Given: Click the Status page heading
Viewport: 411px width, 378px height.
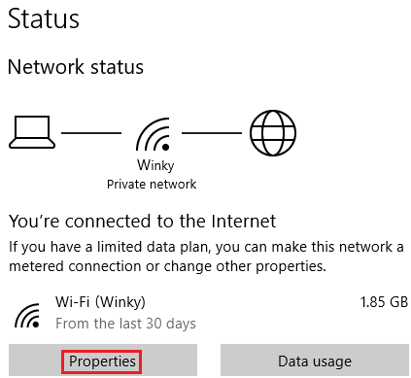Looking at the screenshot, I should (x=44, y=18).
